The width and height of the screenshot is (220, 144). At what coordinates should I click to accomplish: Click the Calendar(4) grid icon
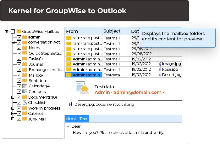pos(25,86)
